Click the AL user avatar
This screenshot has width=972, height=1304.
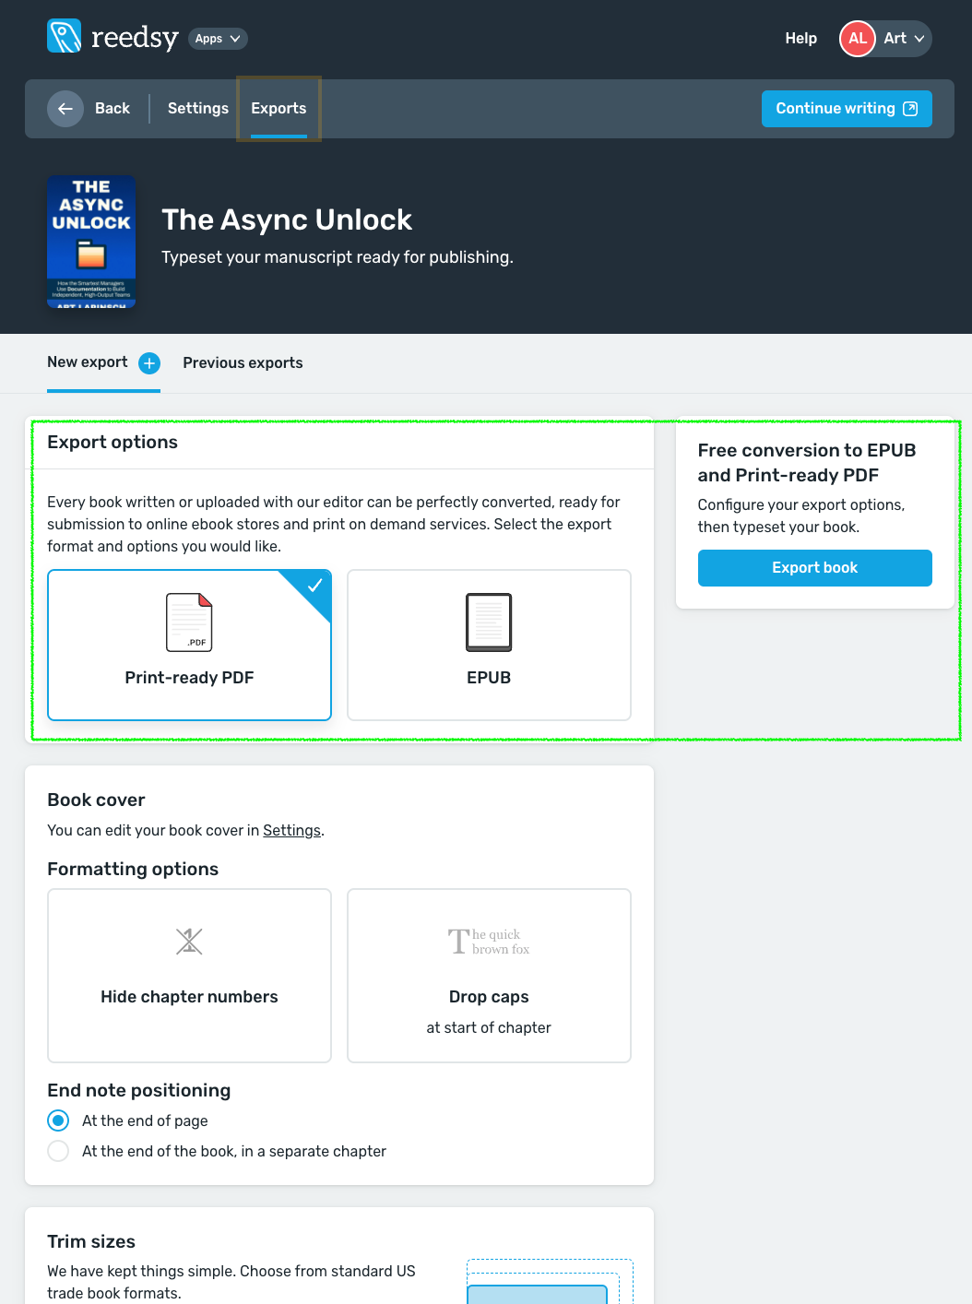[x=857, y=39]
